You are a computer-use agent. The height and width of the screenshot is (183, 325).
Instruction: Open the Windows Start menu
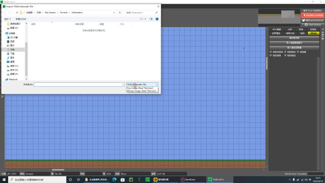(4, 180)
